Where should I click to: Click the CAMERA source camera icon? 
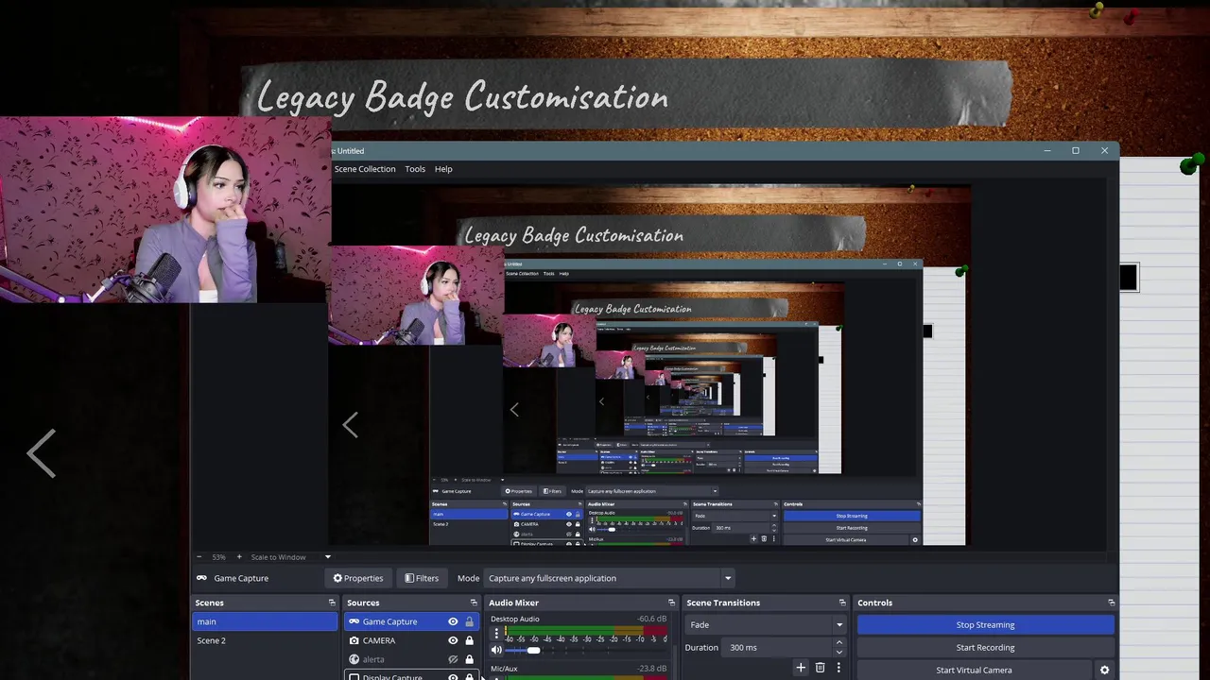pos(354,640)
